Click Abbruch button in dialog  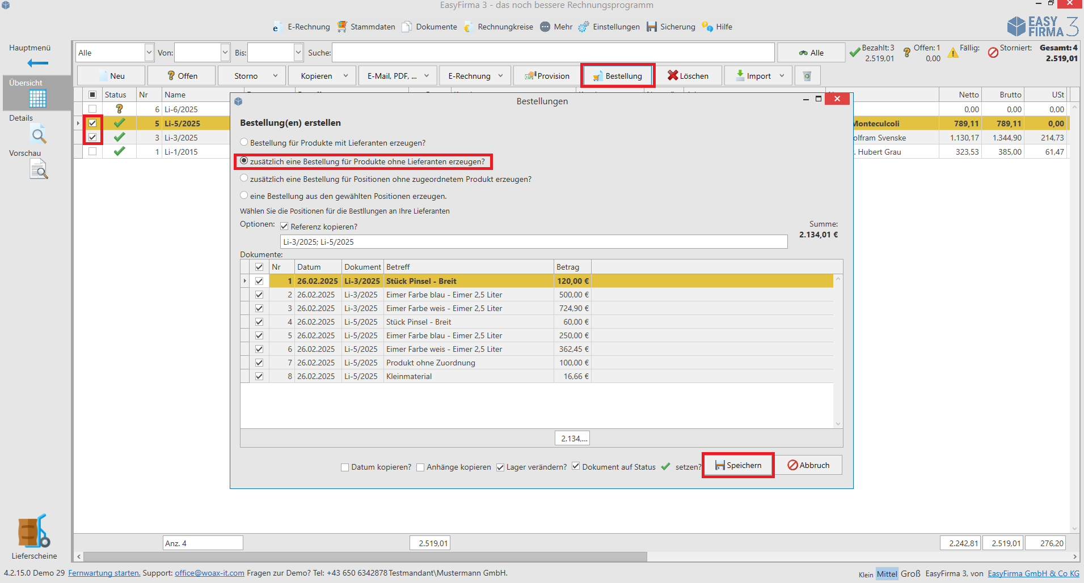click(808, 465)
